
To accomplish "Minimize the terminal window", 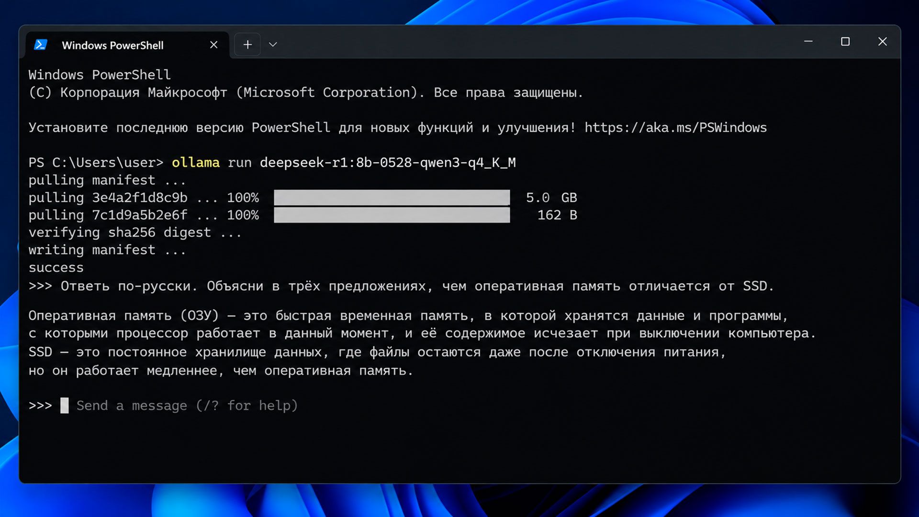I will (808, 42).
